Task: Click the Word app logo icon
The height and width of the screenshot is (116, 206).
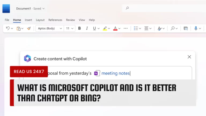Action: tap(6, 9)
